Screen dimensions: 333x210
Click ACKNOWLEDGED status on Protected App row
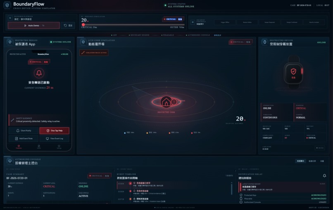pyautogui.click(x=319, y=195)
